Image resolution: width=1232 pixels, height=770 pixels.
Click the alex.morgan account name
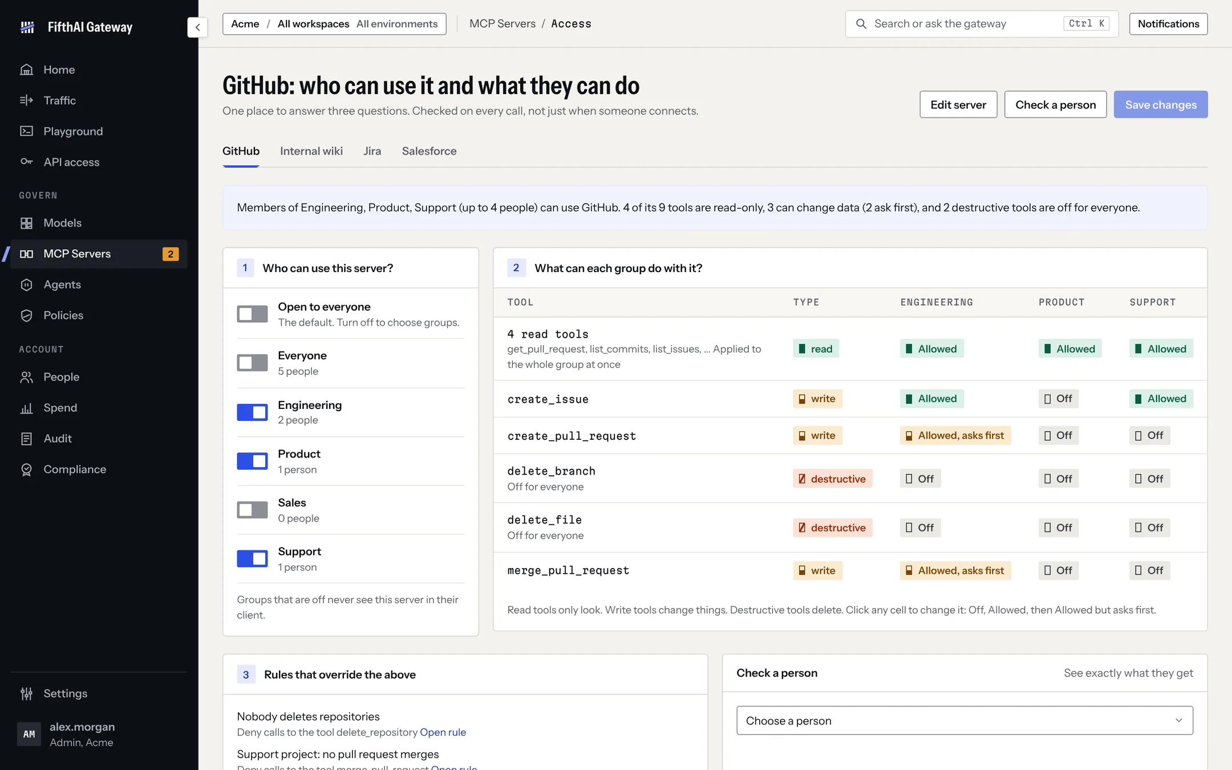pos(82,727)
